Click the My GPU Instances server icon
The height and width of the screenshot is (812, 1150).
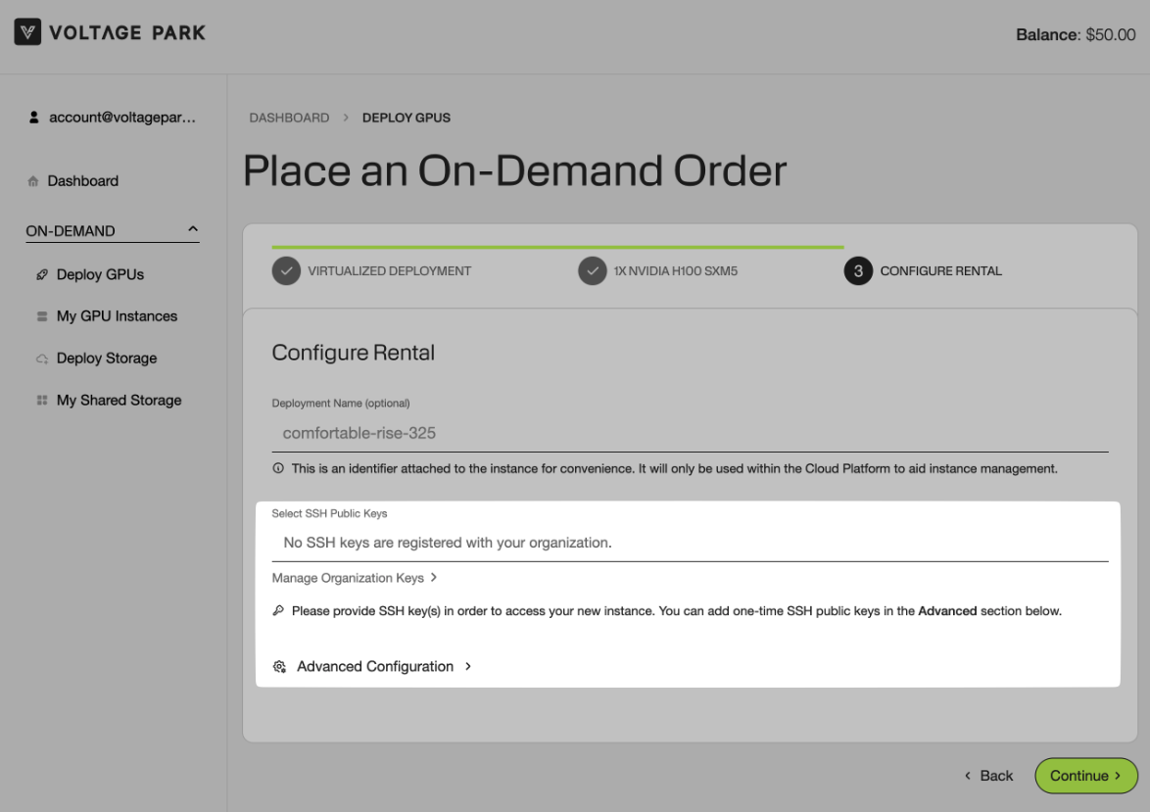[42, 316]
